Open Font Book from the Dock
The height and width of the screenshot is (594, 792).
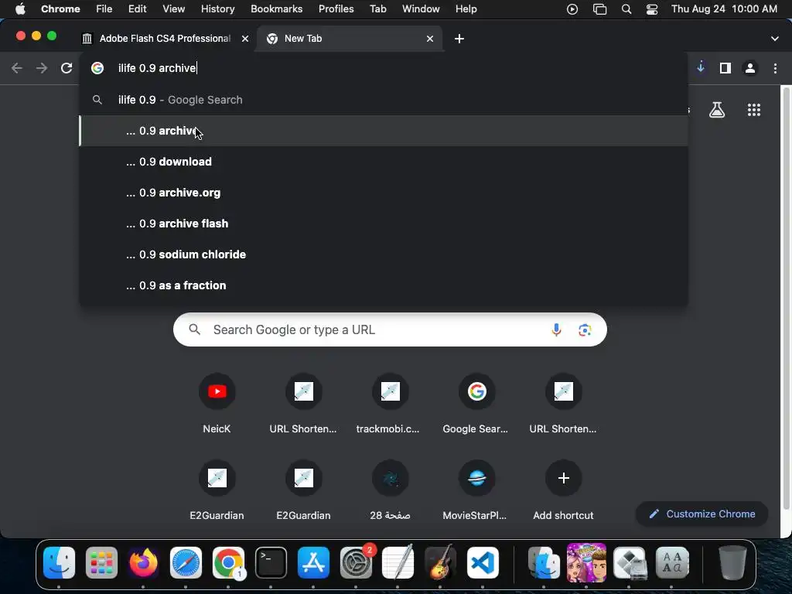pos(671,563)
